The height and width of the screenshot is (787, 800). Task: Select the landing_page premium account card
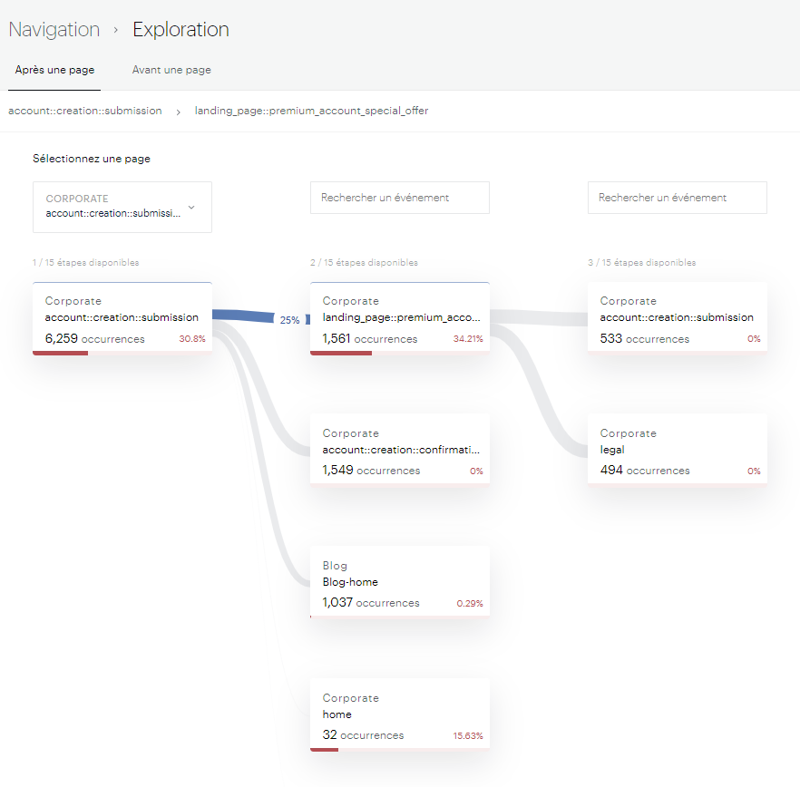click(x=399, y=317)
